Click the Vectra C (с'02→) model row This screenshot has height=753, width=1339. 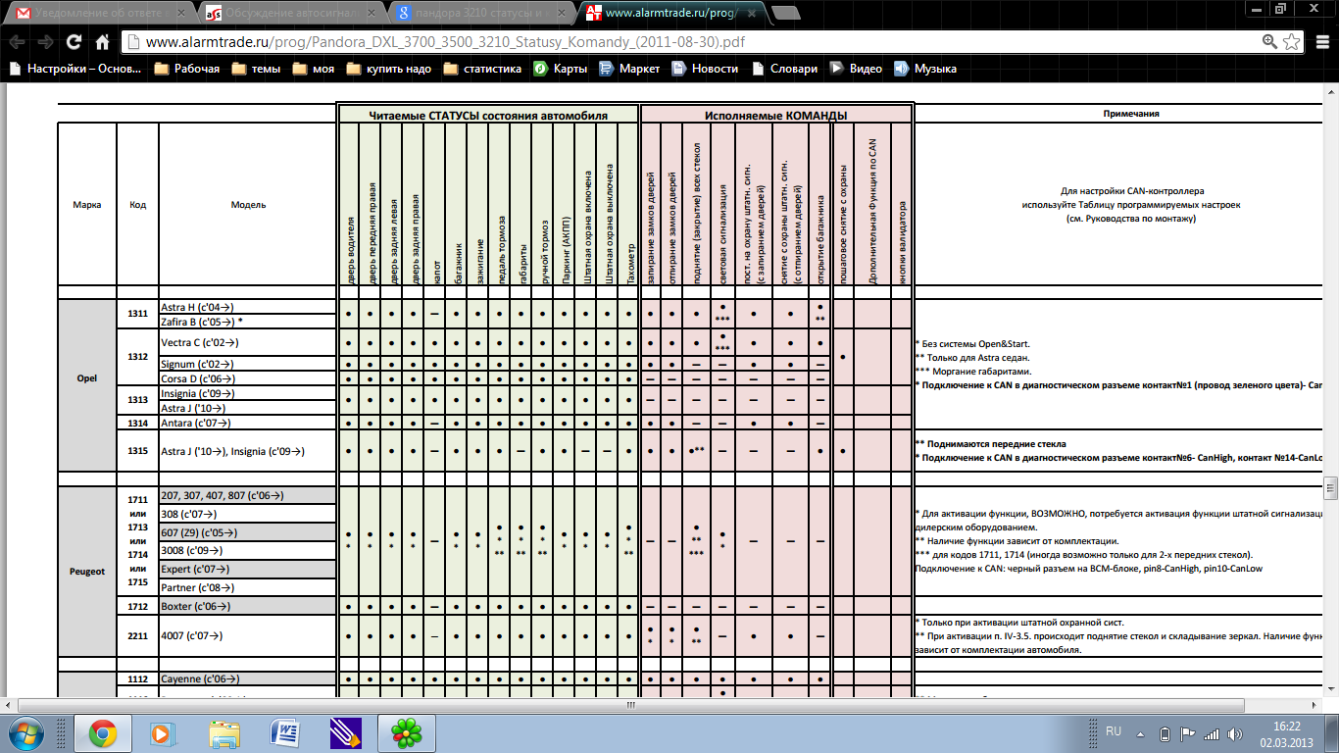click(x=247, y=342)
